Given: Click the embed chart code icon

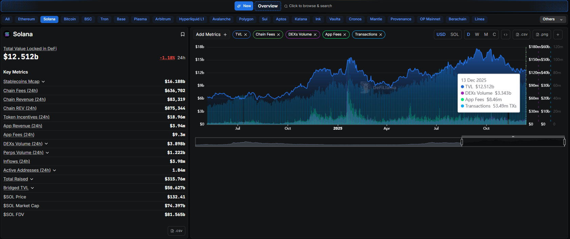Looking at the screenshot, I should click(505, 35).
